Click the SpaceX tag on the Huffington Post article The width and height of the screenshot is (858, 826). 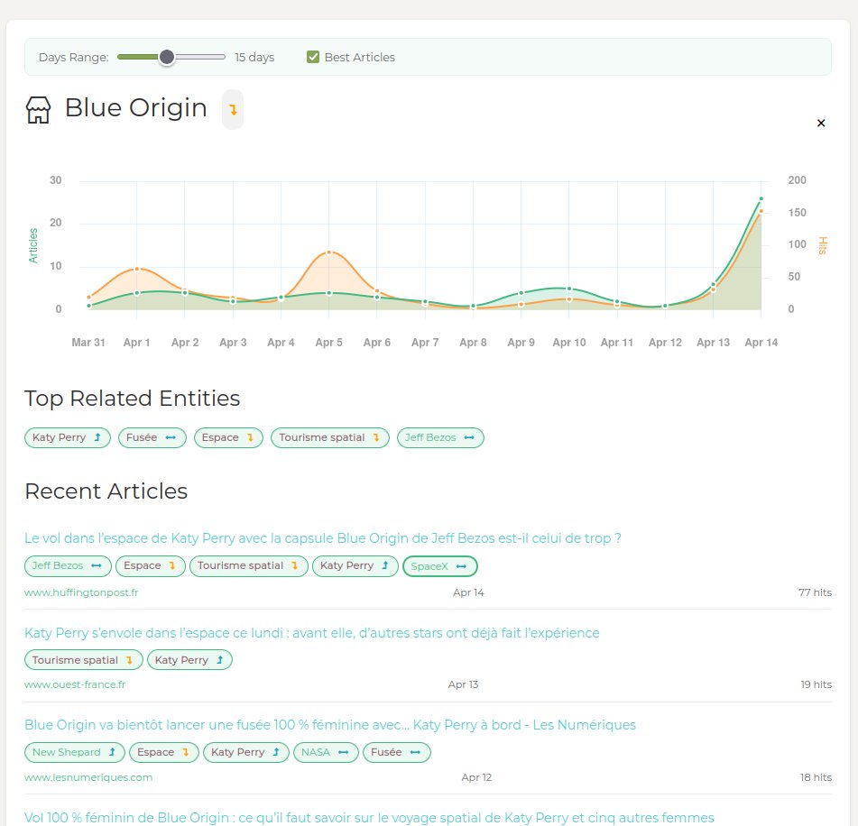point(440,566)
